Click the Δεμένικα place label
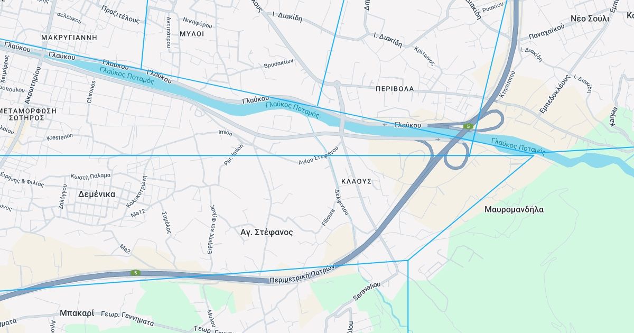The height and width of the screenshot is (333, 634). point(97,194)
